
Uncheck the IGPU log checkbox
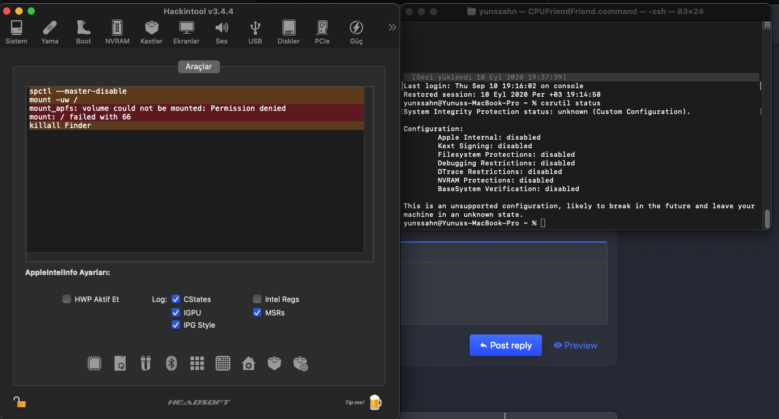(176, 312)
